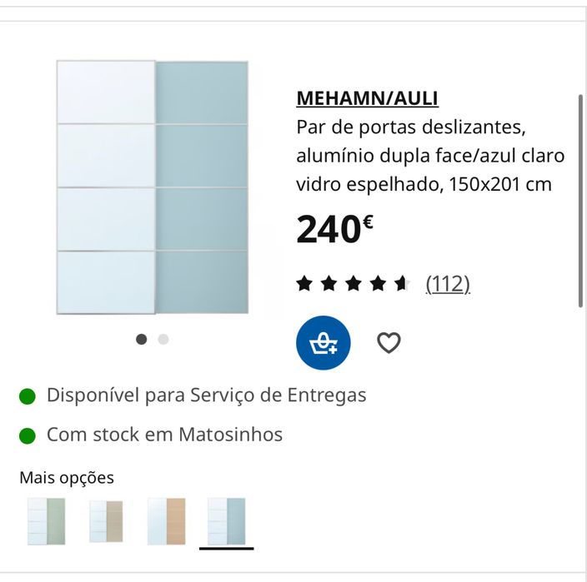This screenshot has height=582, width=587.
Task: Select the small beige door variant
Action: click(x=106, y=521)
